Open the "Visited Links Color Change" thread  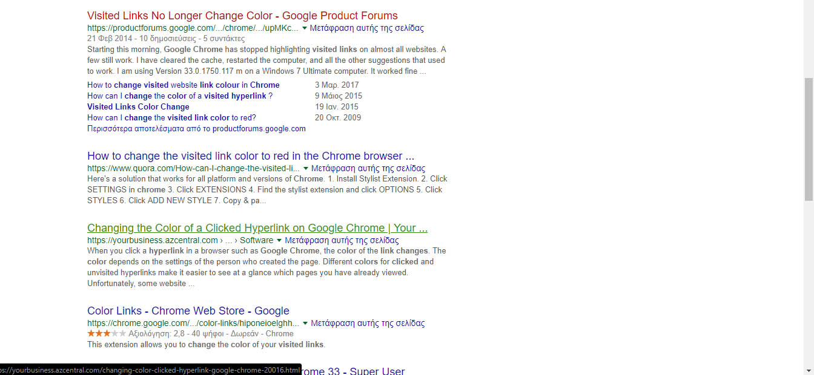click(x=138, y=106)
